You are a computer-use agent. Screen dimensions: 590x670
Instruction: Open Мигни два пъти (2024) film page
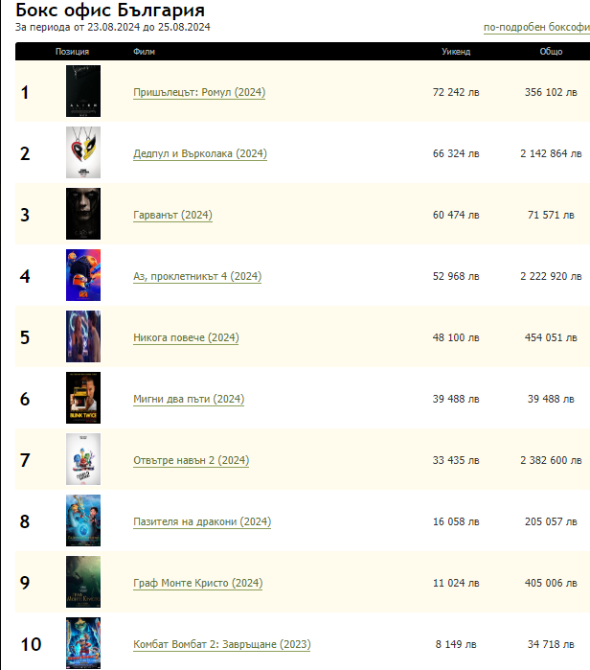[x=189, y=400]
